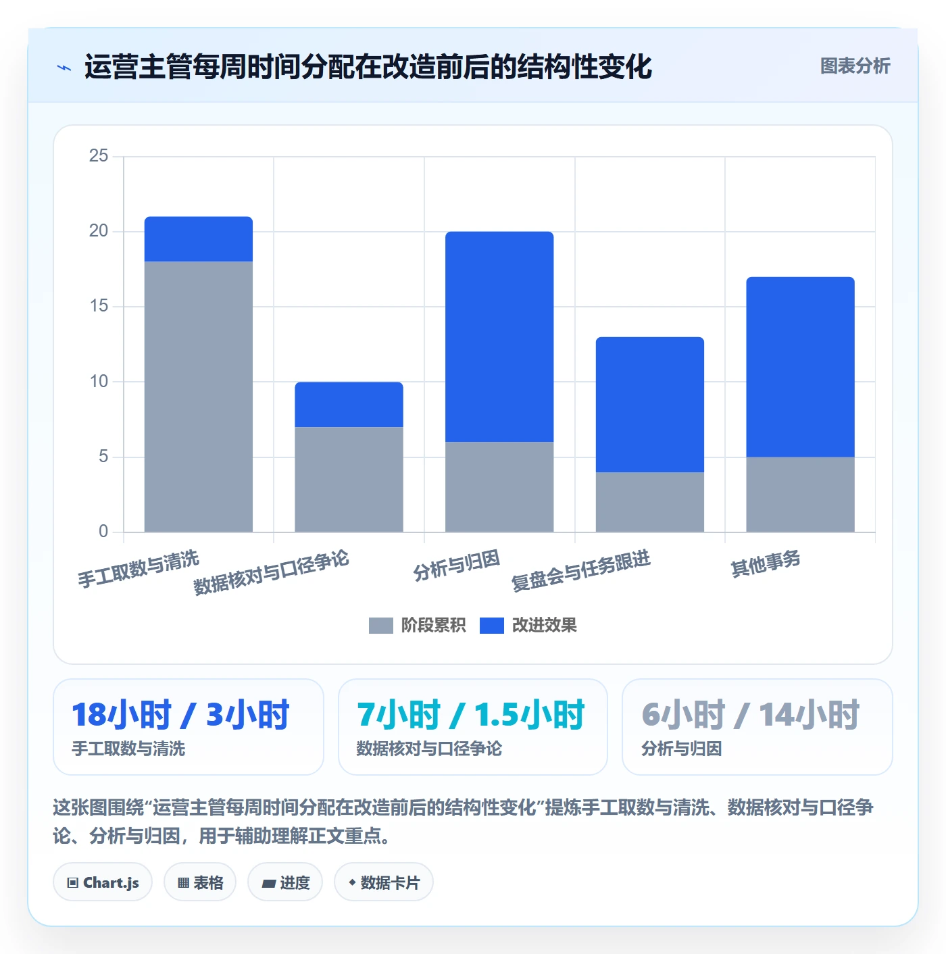
Task: Click the gray segment of 数据核对与口径争论 bar
Action: [x=349, y=480]
